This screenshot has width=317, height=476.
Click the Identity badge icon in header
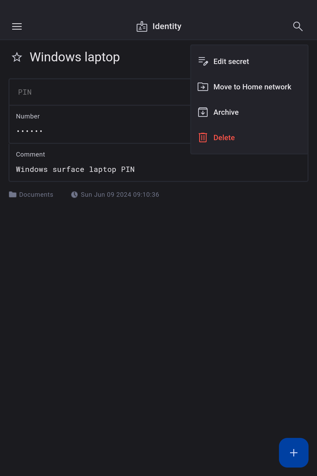click(142, 26)
